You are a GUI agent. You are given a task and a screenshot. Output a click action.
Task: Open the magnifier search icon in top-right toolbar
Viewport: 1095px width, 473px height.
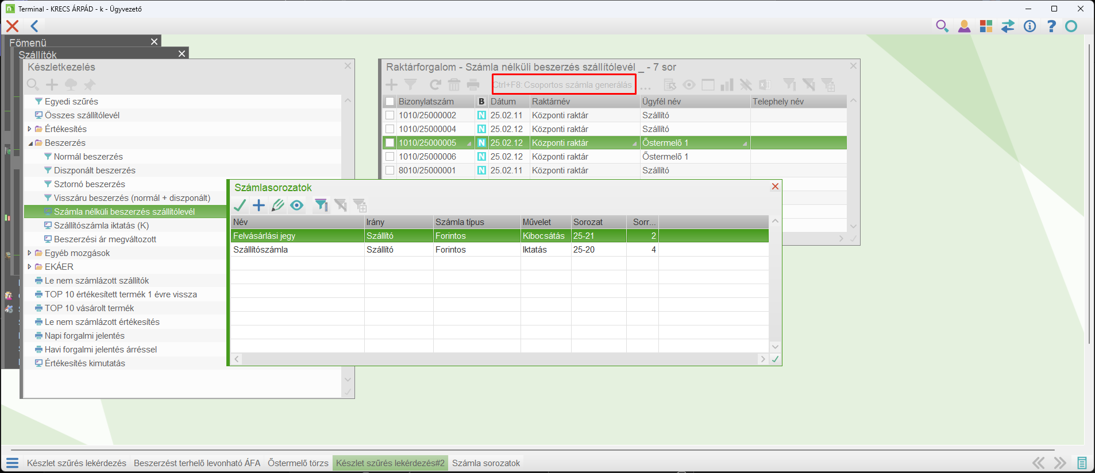[x=942, y=26]
